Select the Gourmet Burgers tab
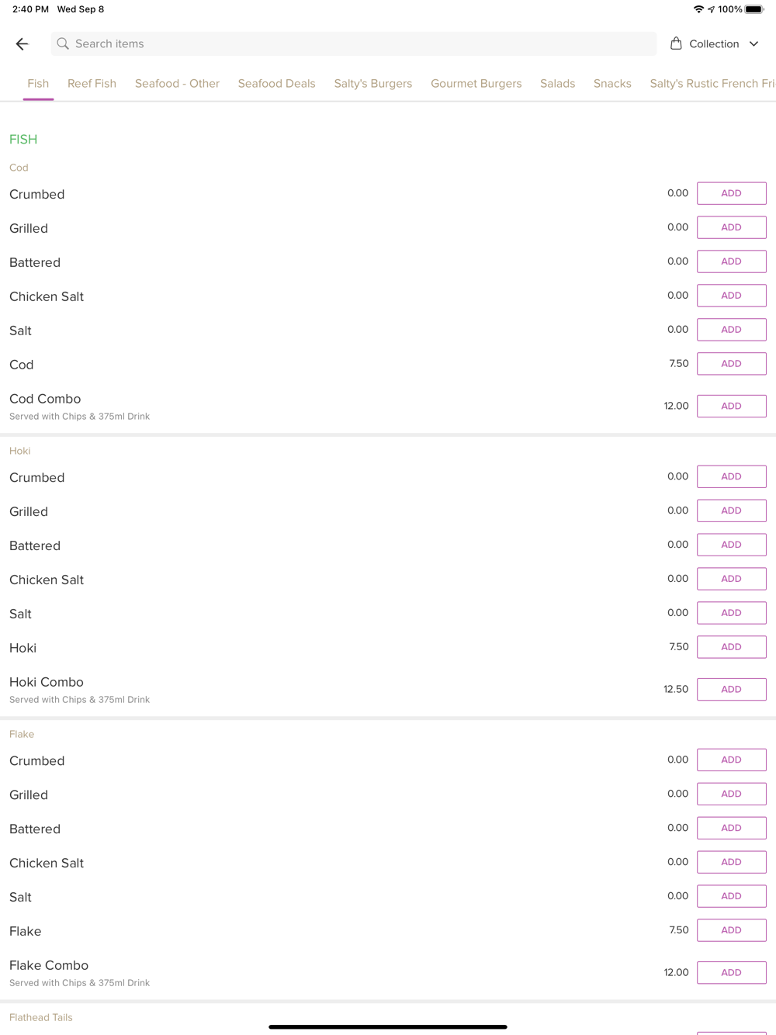Viewport: 776px width, 1035px height. pos(476,84)
